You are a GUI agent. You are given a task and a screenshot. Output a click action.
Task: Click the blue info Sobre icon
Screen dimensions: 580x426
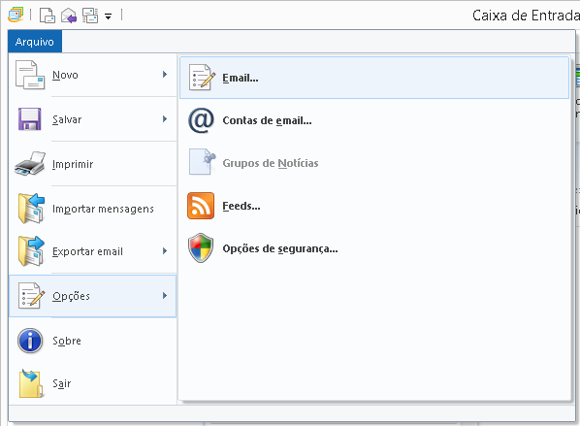30,341
